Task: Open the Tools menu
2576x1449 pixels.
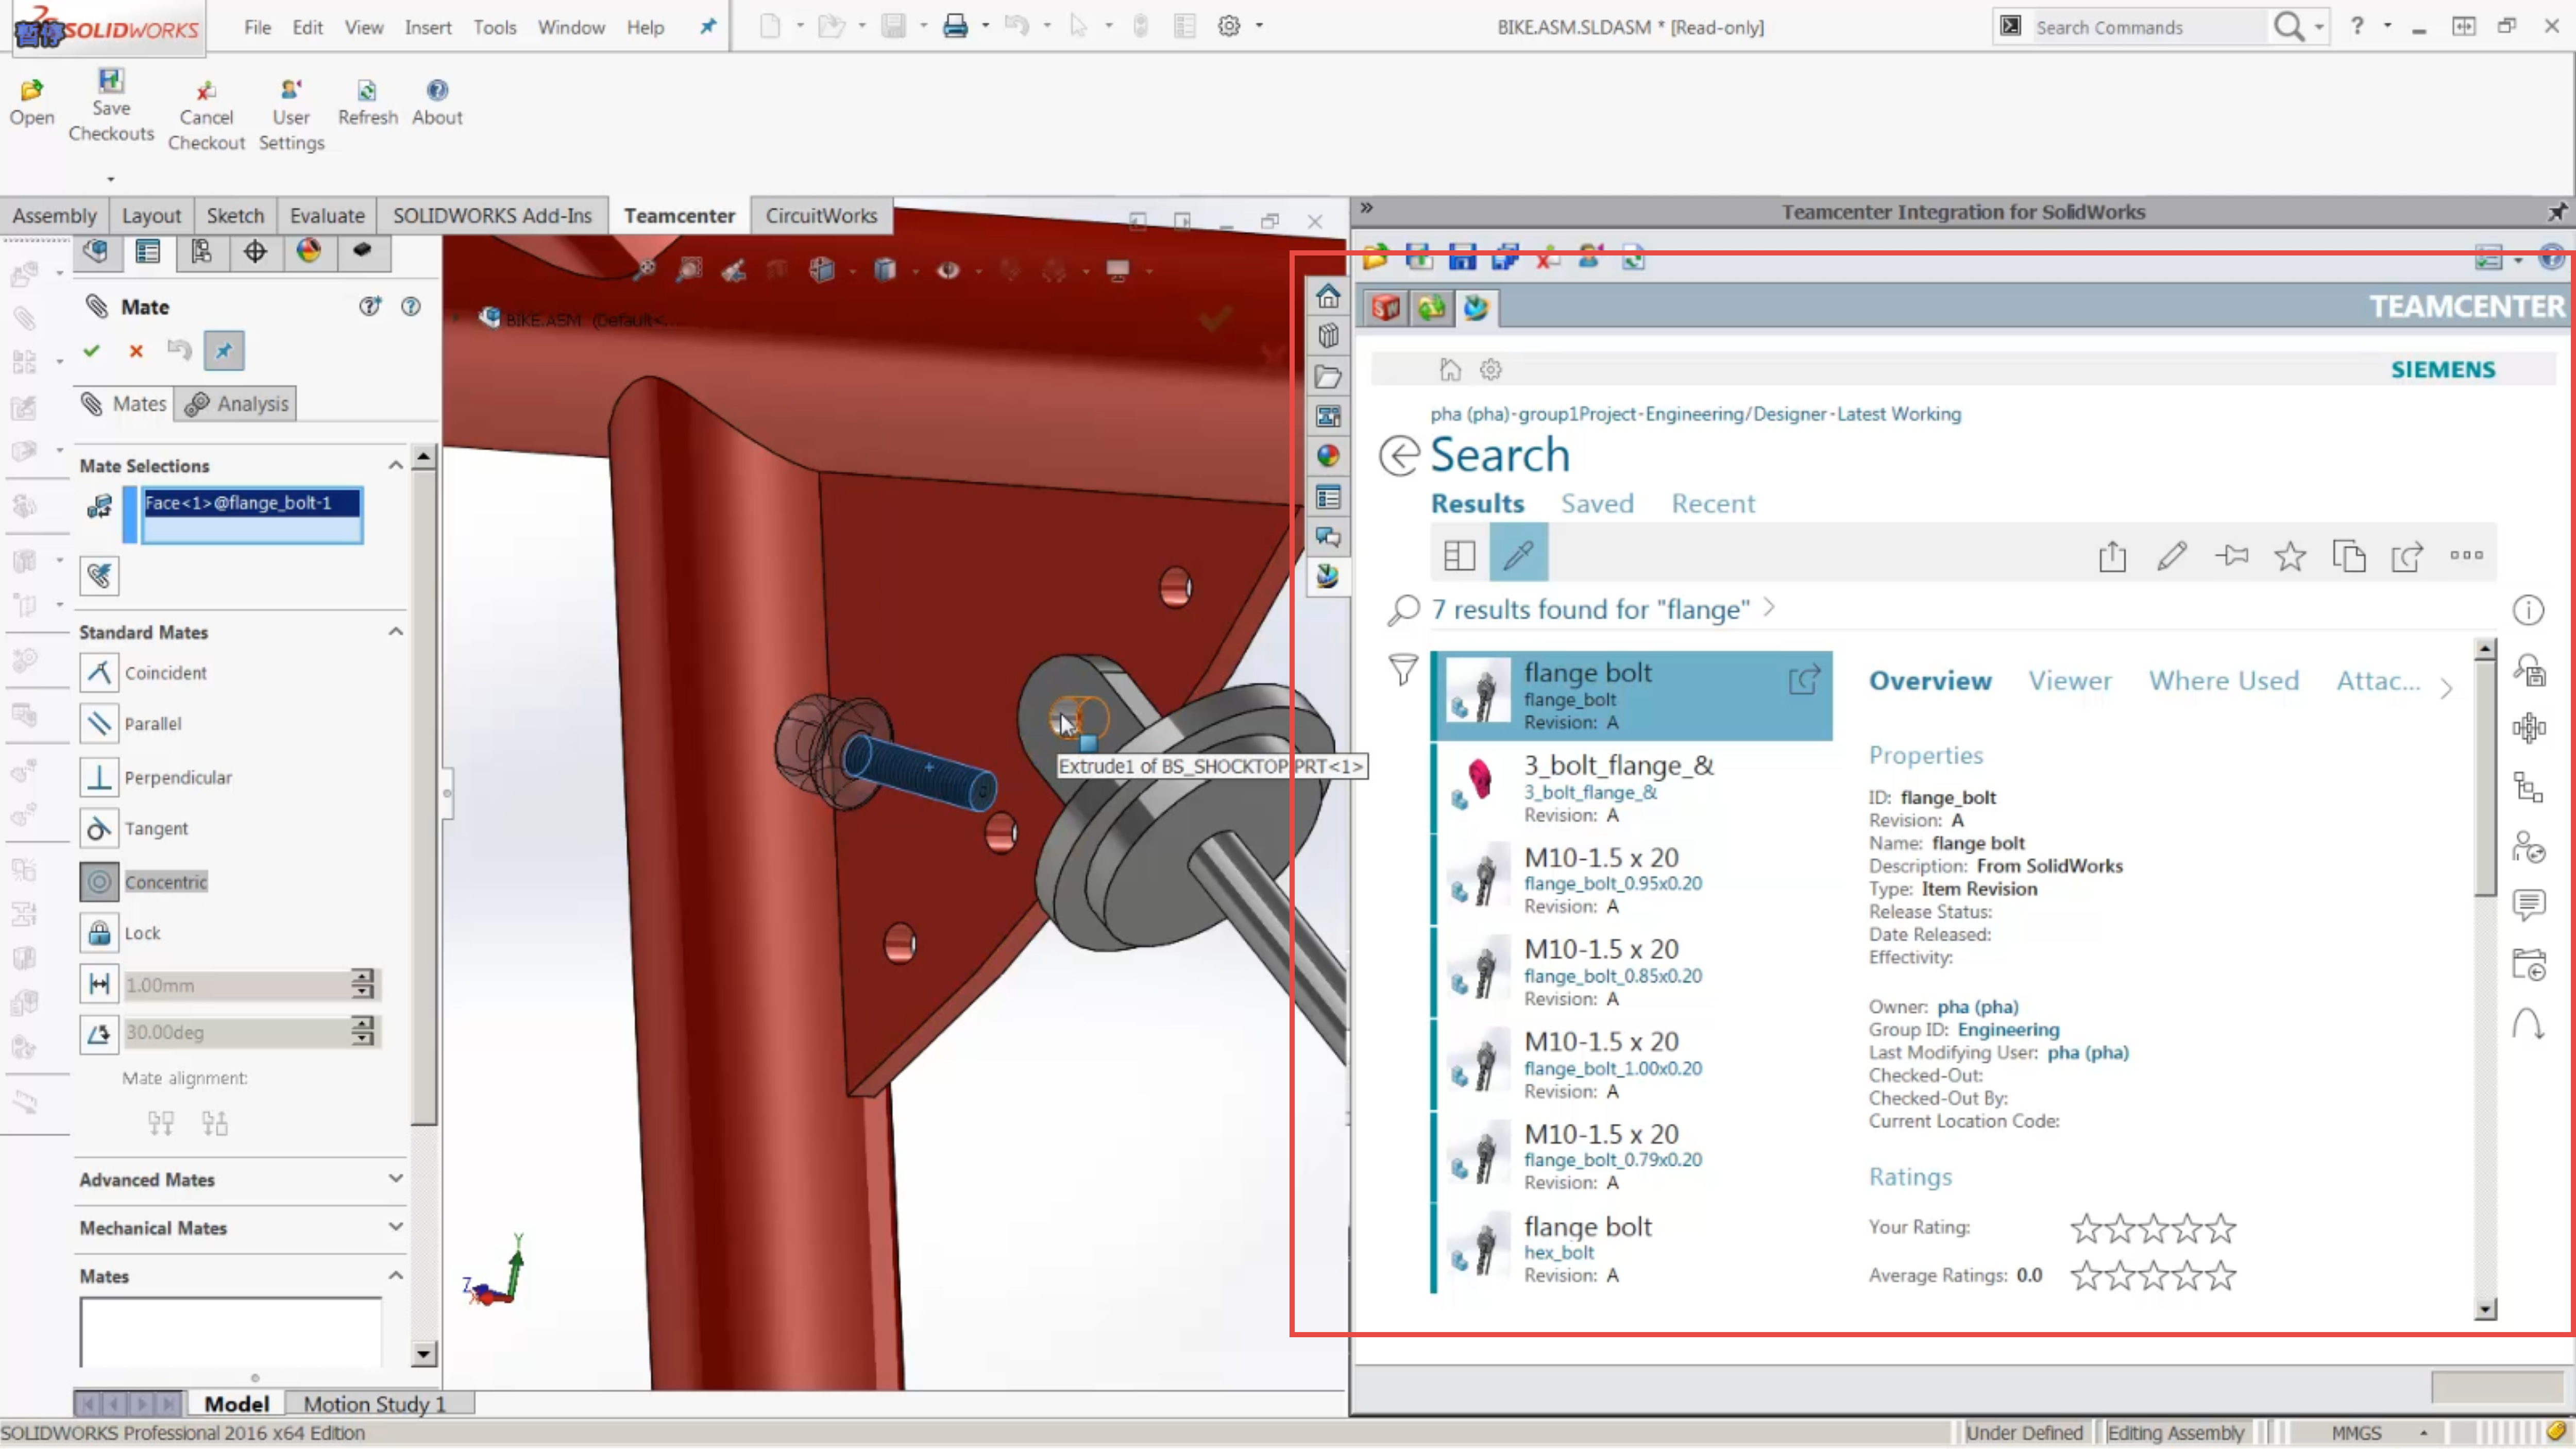Action: 494,27
